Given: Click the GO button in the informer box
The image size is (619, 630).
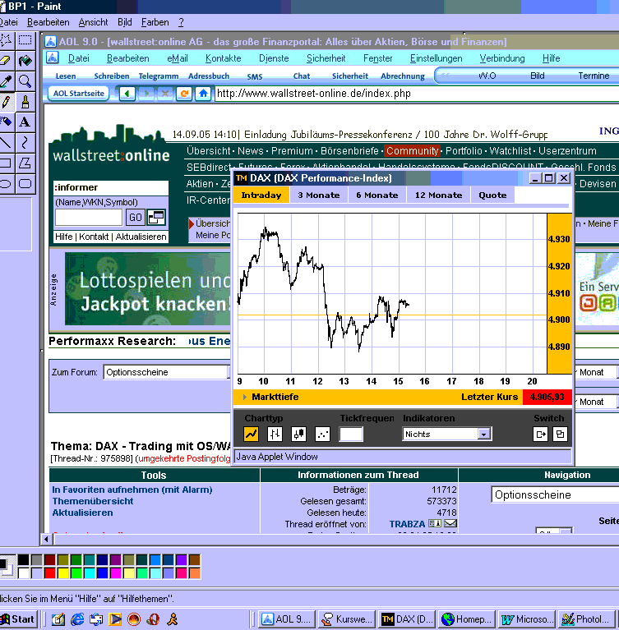Looking at the screenshot, I should (135, 218).
